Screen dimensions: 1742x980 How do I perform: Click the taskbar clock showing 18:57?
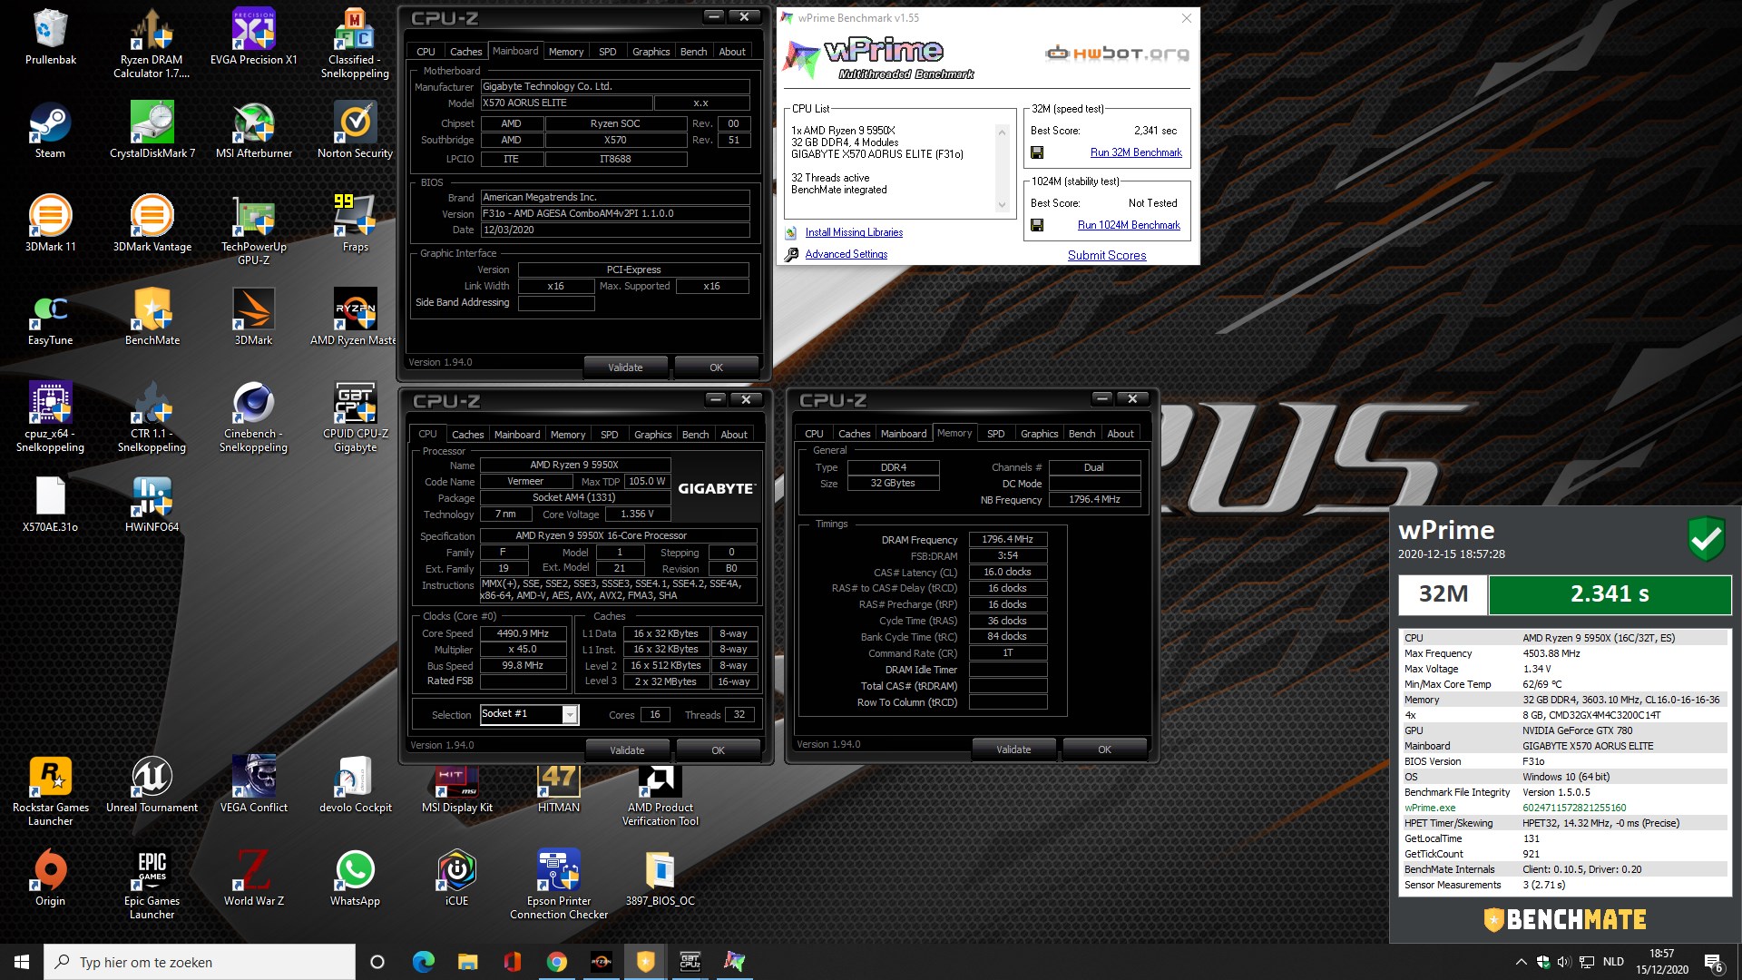(1661, 962)
